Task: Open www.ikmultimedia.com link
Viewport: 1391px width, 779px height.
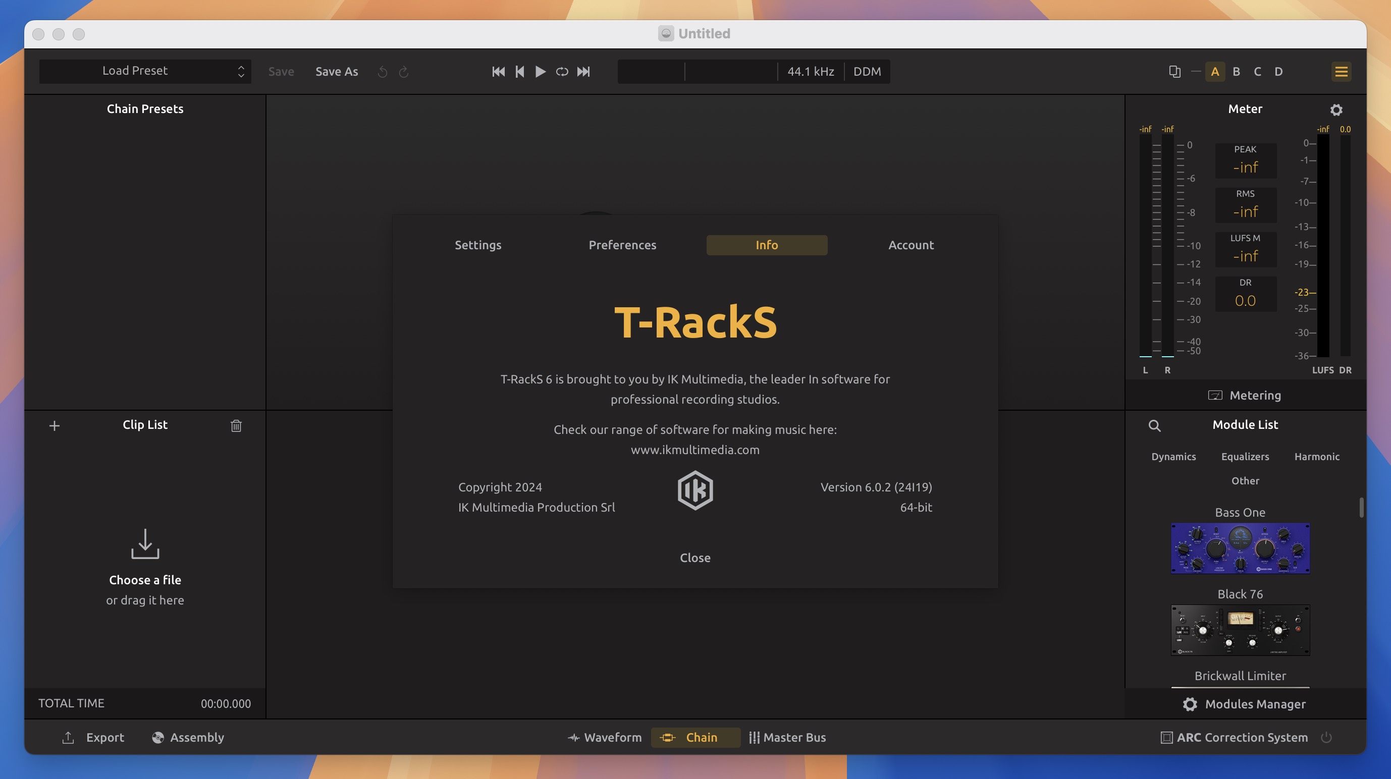Action: click(694, 450)
